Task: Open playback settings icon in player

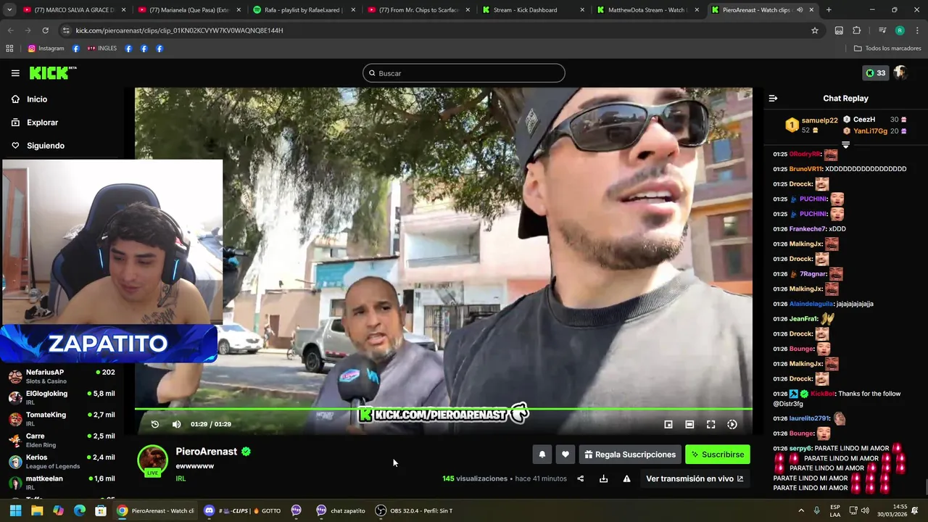Action: point(732,424)
